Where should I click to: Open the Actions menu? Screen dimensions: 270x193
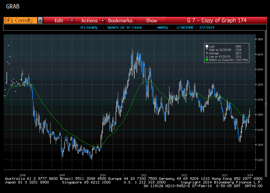click(x=89, y=21)
